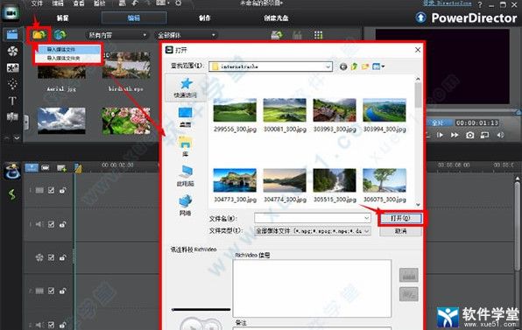Toggle the first video track checkbox
The height and width of the screenshot is (330, 522).
tap(51, 190)
